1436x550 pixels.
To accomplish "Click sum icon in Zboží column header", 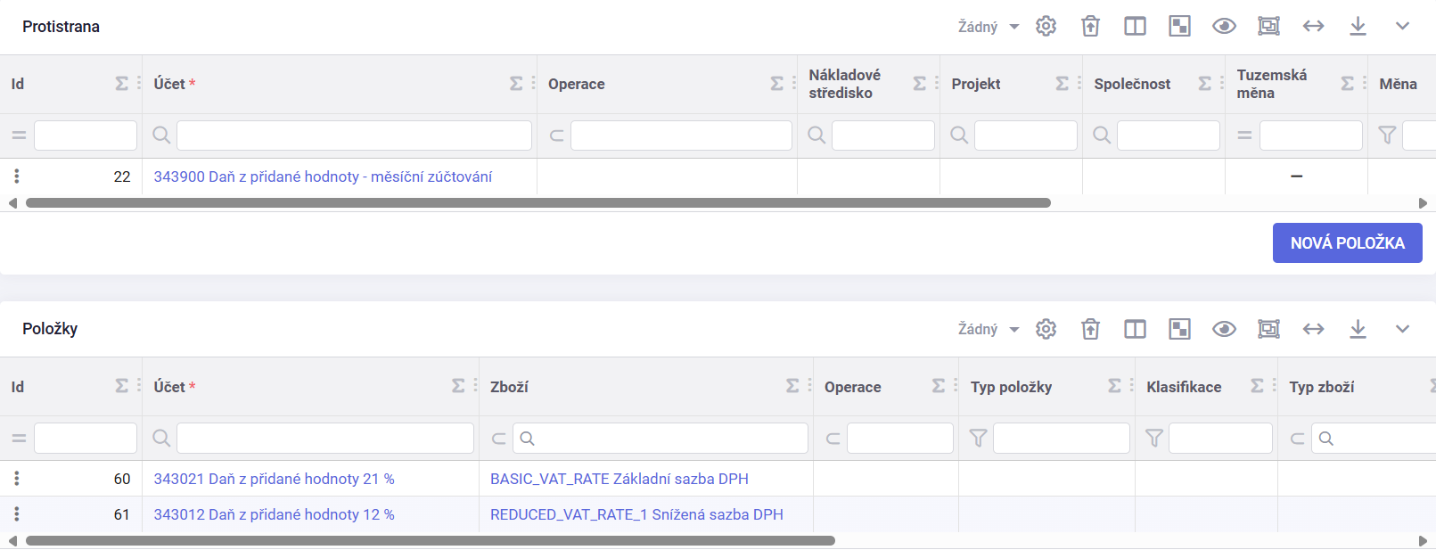I will tap(792, 386).
